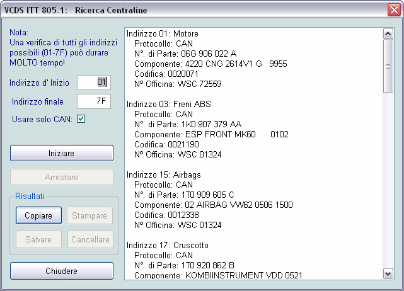This screenshot has height=291, width=404.
Task: Click part number '1T0 920 862 B'
Action: tap(207, 266)
